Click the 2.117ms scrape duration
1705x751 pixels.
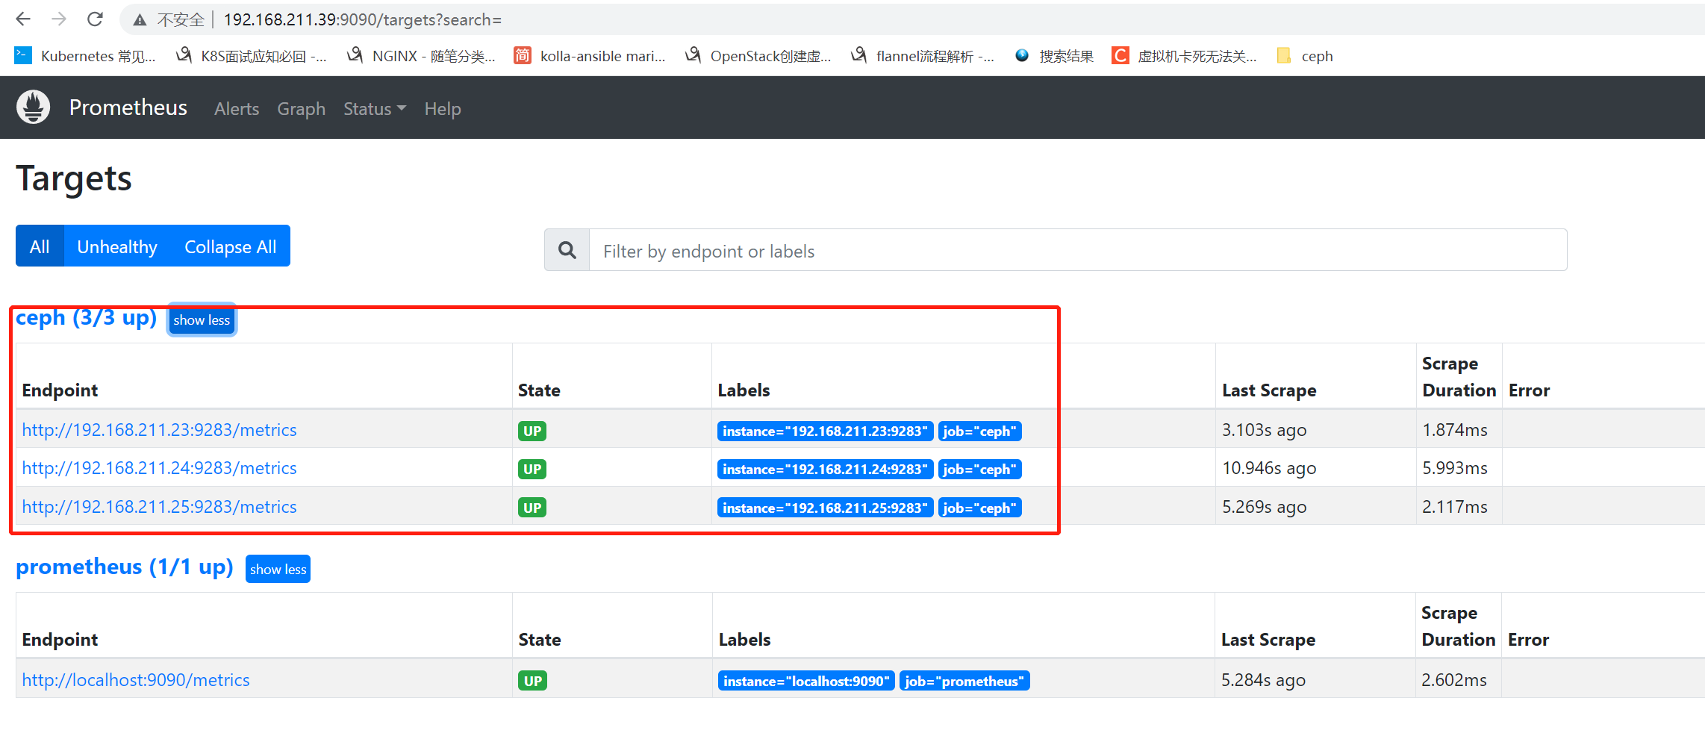[1454, 507]
